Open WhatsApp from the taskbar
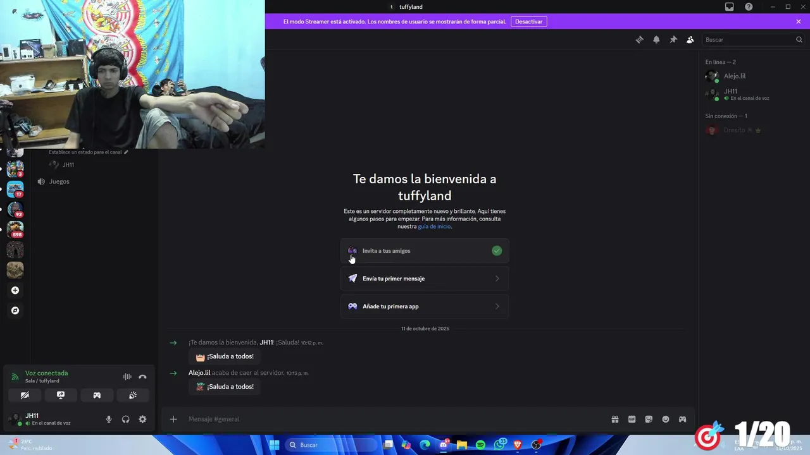This screenshot has height=455, width=810. (499, 445)
